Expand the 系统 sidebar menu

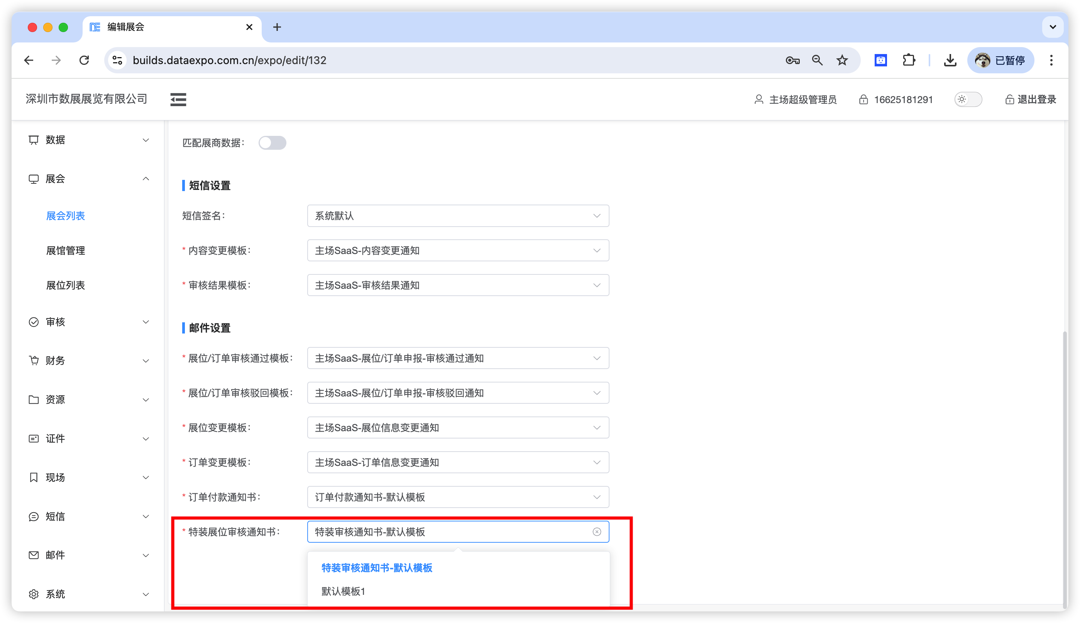(88, 594)
